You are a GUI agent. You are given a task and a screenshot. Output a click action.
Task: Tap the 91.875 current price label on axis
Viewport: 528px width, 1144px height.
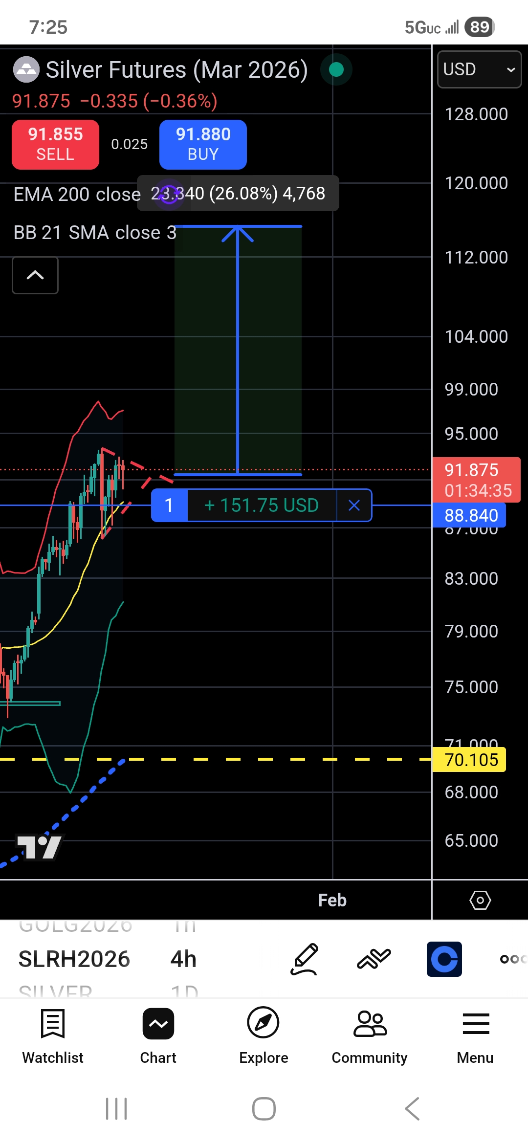(477, 480)
